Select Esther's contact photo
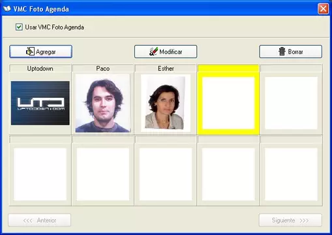 (166, 103)
